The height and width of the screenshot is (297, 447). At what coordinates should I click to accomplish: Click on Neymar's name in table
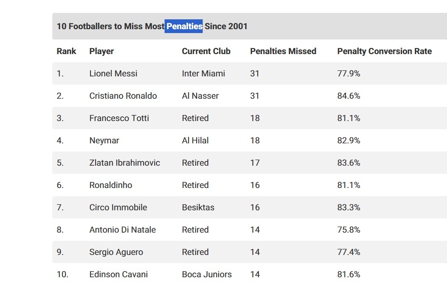(104, 140)
